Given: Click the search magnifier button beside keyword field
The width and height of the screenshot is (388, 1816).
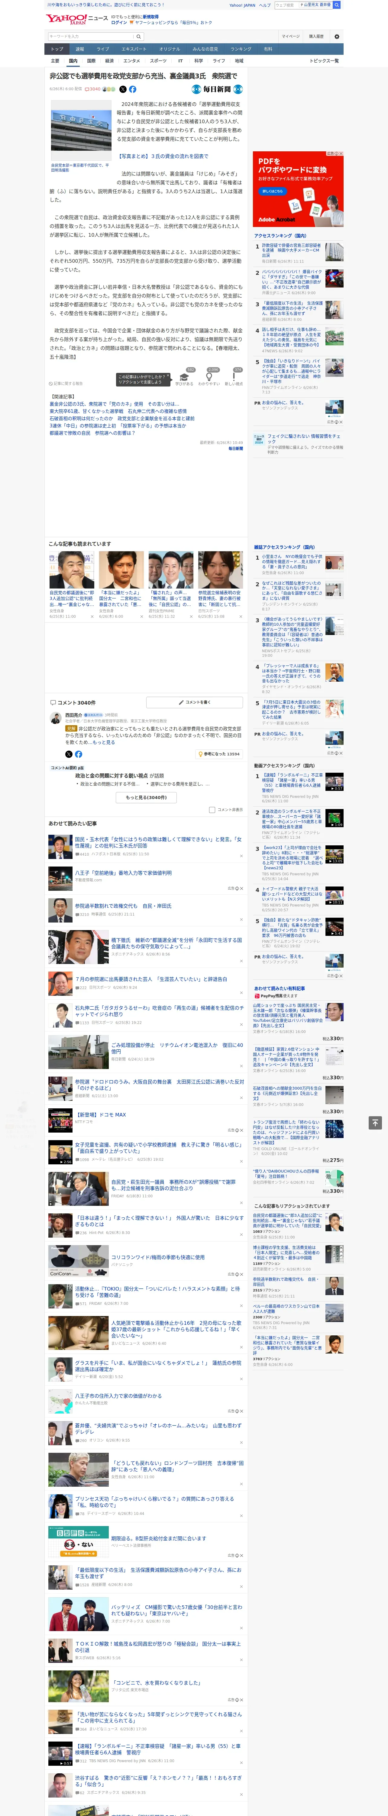Looking at the screenshot, I should point(139,36).
